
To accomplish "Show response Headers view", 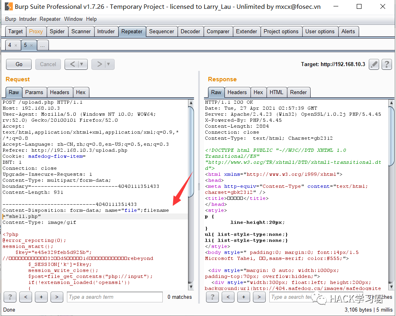I will [x=237, y=93].
